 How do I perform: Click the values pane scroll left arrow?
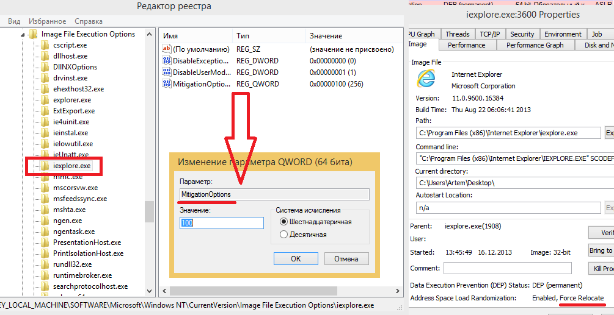(x=164, y=291)
